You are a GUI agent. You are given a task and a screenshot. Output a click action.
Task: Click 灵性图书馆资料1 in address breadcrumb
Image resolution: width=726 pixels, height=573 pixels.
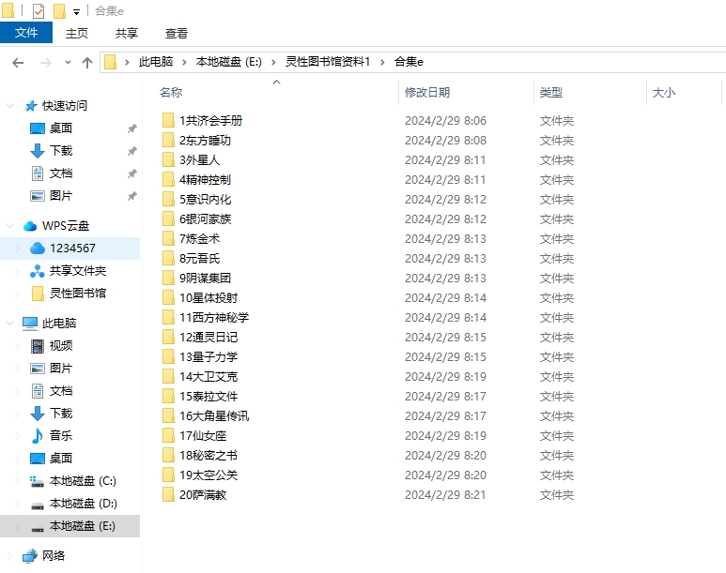pos(328,62)
